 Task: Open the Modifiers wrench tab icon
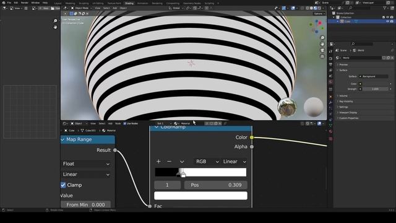click(x=330, y=102)
